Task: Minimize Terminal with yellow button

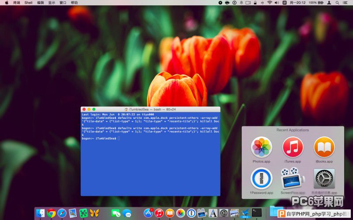Action: click(89, 109)
